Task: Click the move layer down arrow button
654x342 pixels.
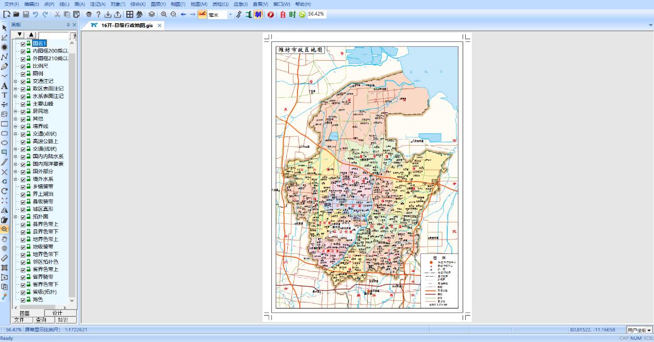Action: [20, 35]
